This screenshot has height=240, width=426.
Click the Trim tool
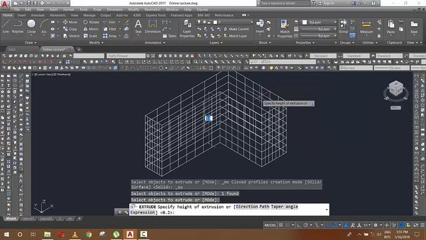[109, 22]
